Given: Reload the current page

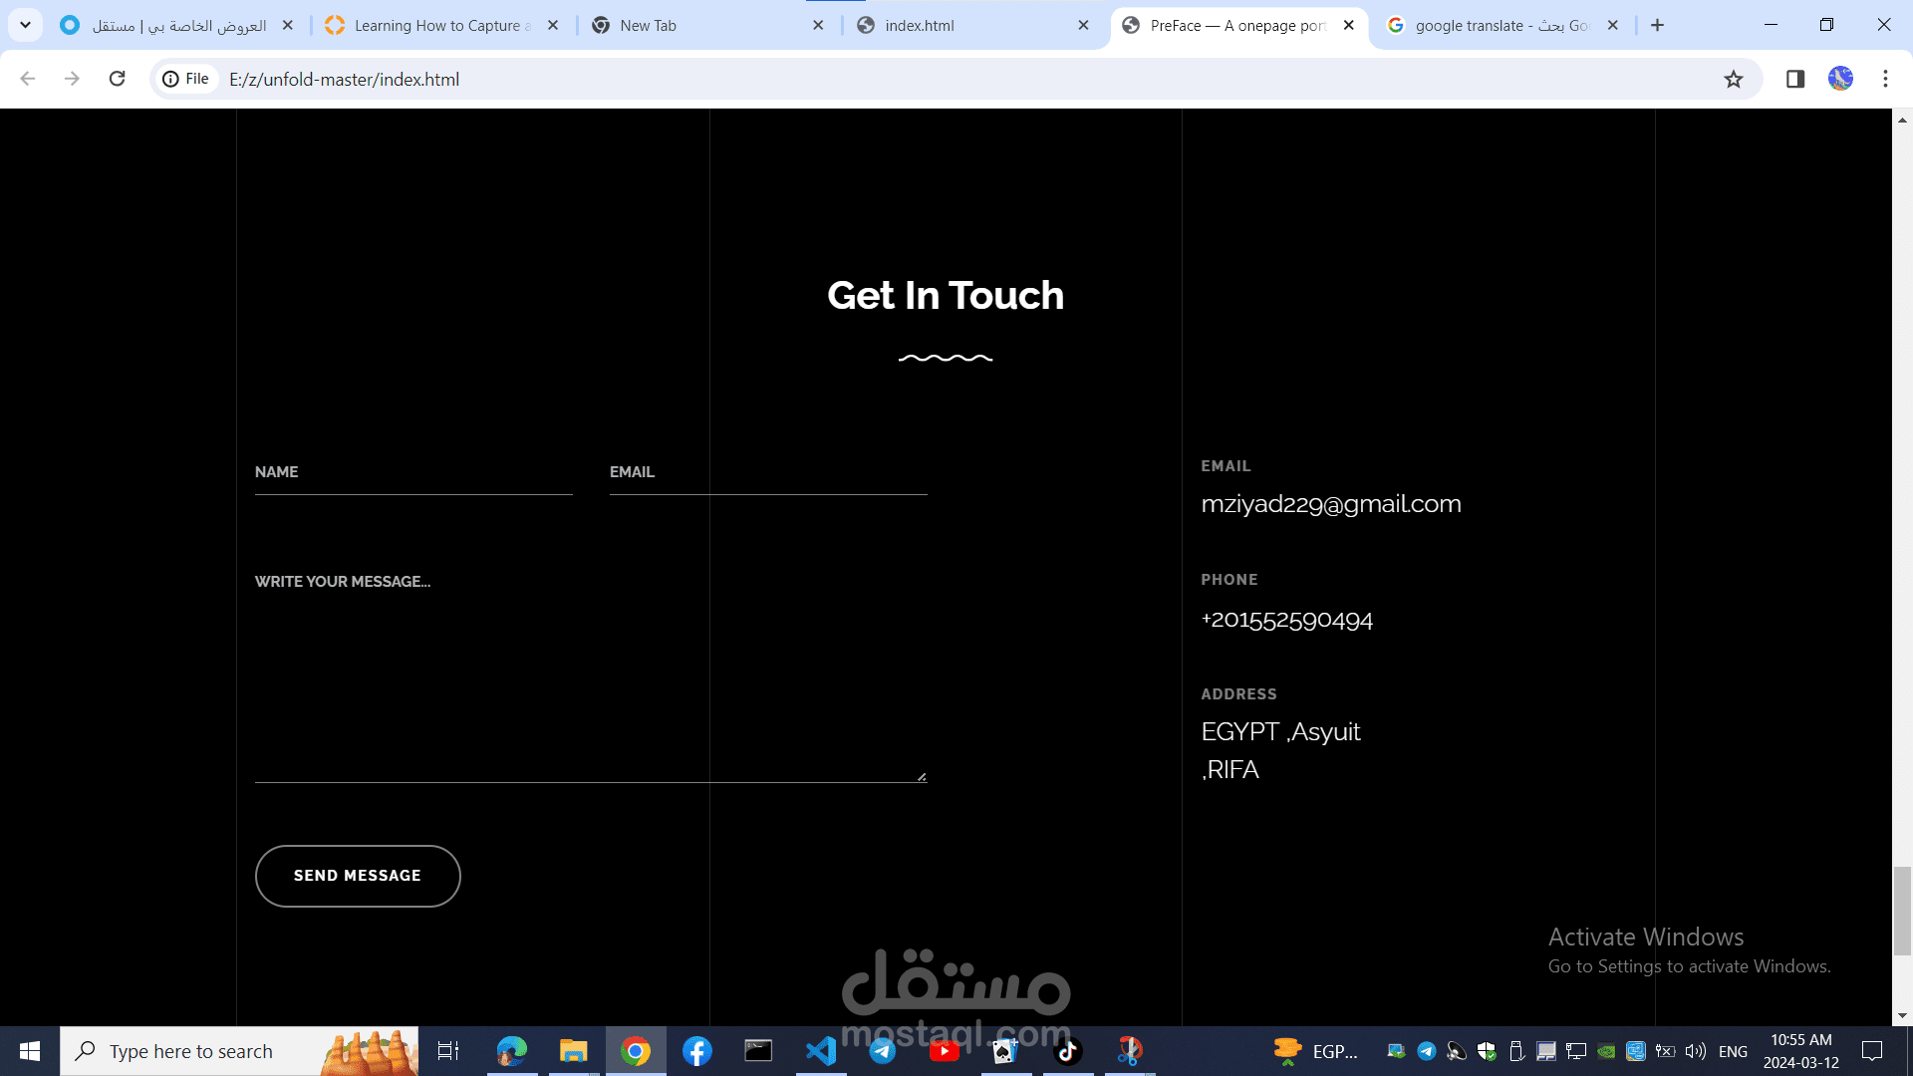Looking at the screenshot, I should click(117, 79).
